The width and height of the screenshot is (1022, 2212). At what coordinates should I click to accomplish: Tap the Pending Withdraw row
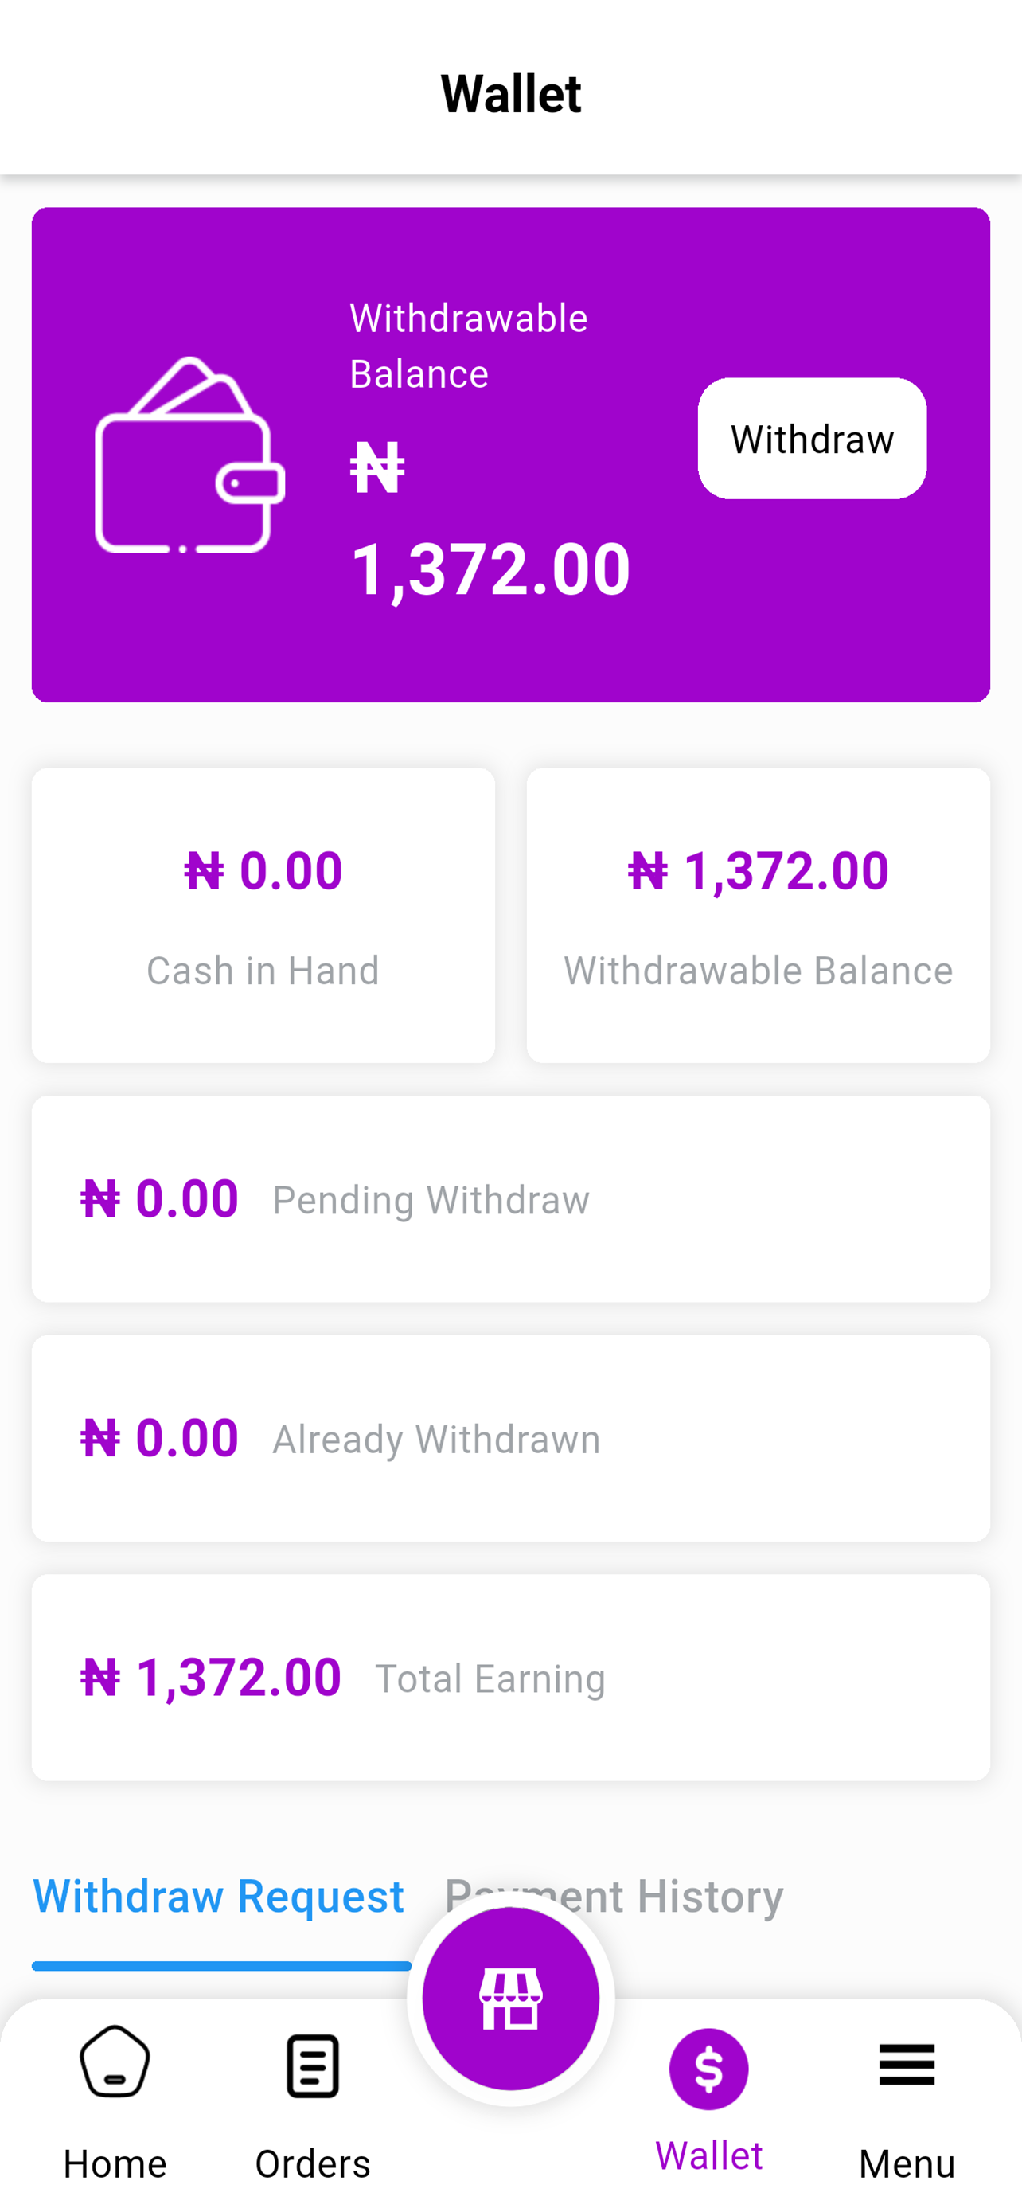pos(510,1198)
